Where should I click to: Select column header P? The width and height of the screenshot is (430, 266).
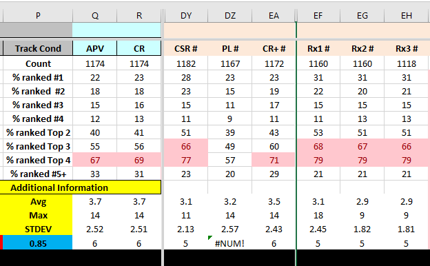38,16
